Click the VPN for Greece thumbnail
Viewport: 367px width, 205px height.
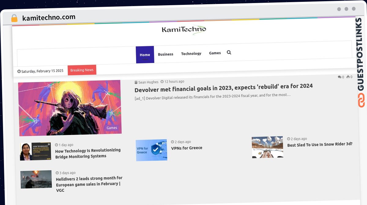click(x=151, y=150)
